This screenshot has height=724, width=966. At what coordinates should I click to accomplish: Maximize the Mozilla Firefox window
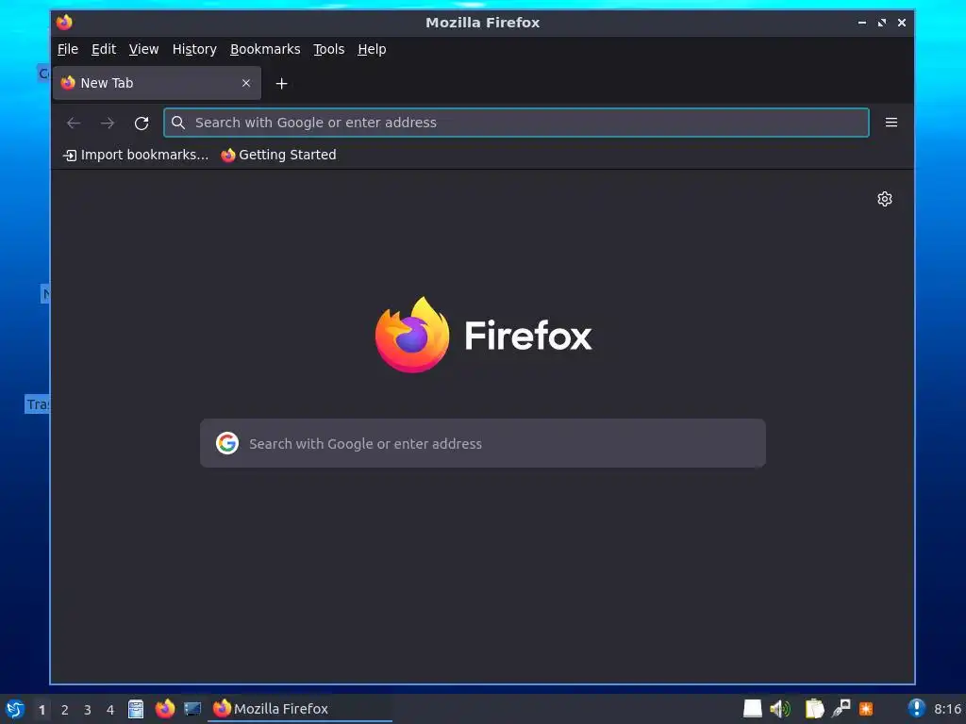tap(882, 23)
